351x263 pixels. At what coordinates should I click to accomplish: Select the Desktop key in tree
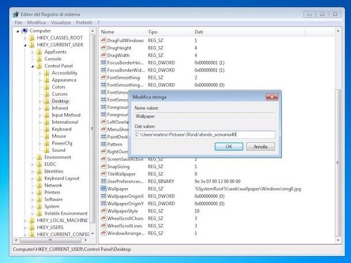[x=60, y=101]
